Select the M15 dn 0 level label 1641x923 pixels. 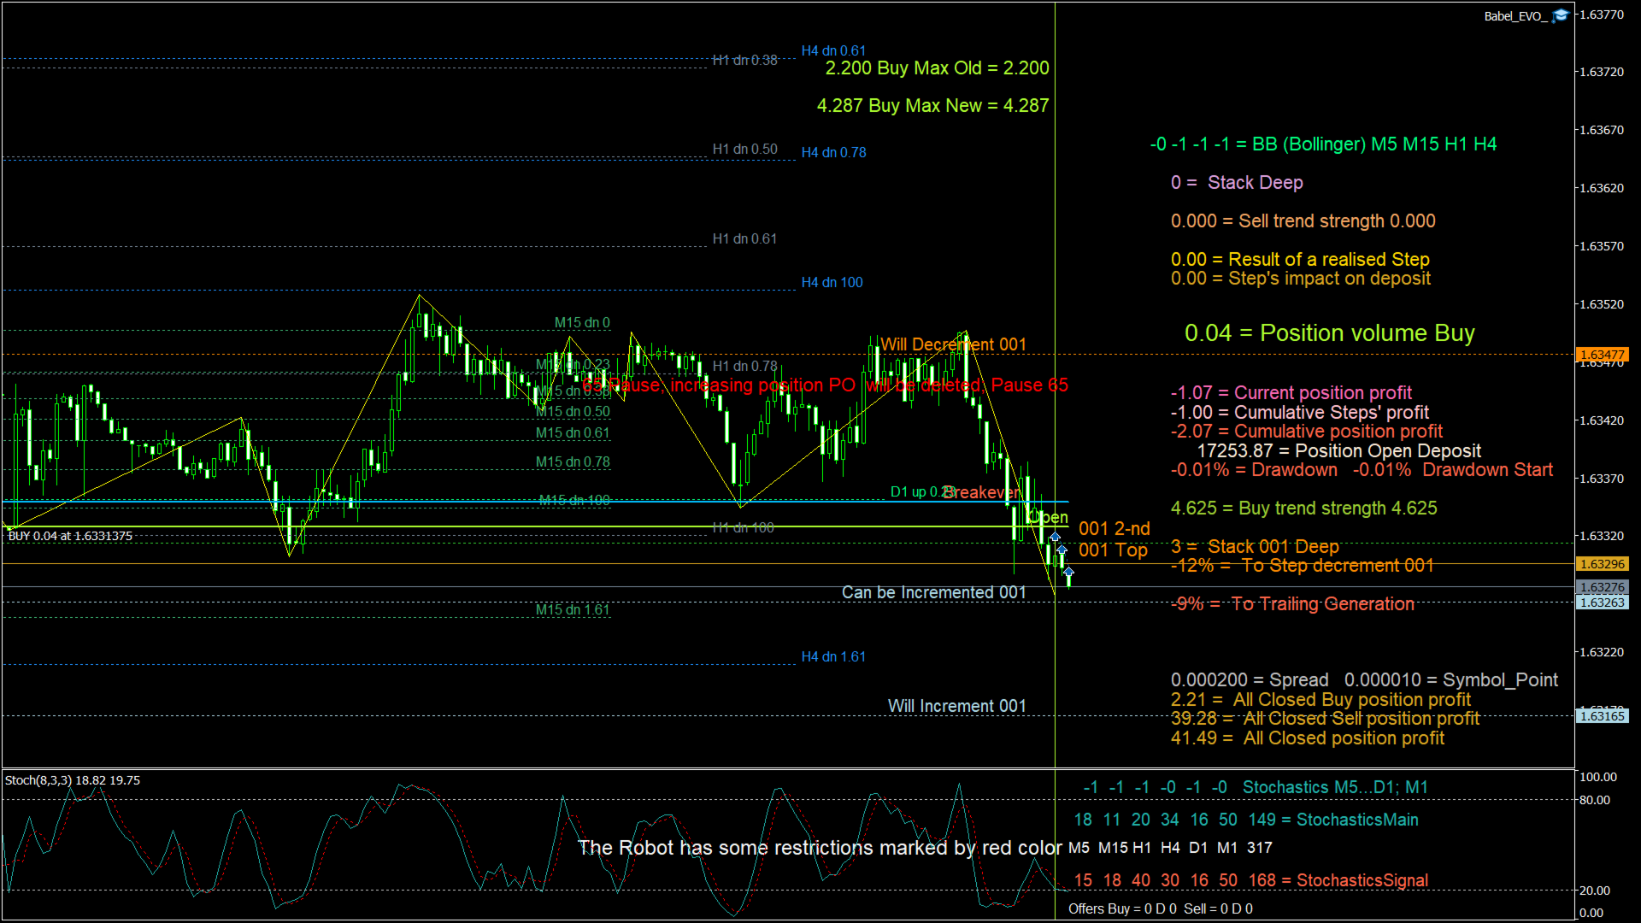tap(582, 323)
